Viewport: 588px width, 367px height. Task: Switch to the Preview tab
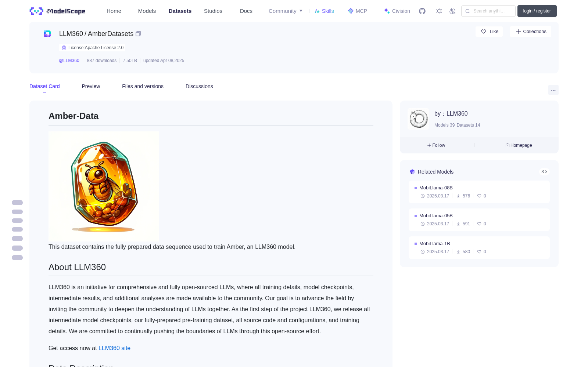coord(91,86)
